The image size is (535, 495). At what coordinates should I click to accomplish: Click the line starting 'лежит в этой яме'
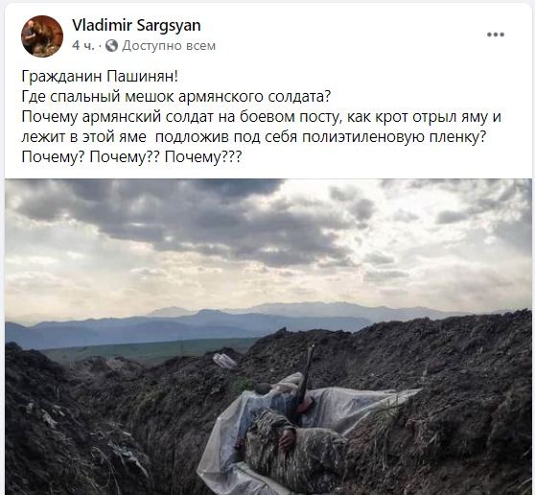253,136
